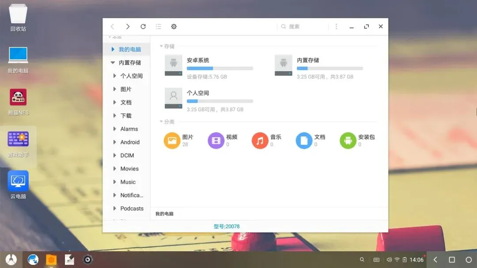Collapse the 内置存储 tree node
Image resolution: width=477 pixels, height=268 pixels.
pos(113,63)
